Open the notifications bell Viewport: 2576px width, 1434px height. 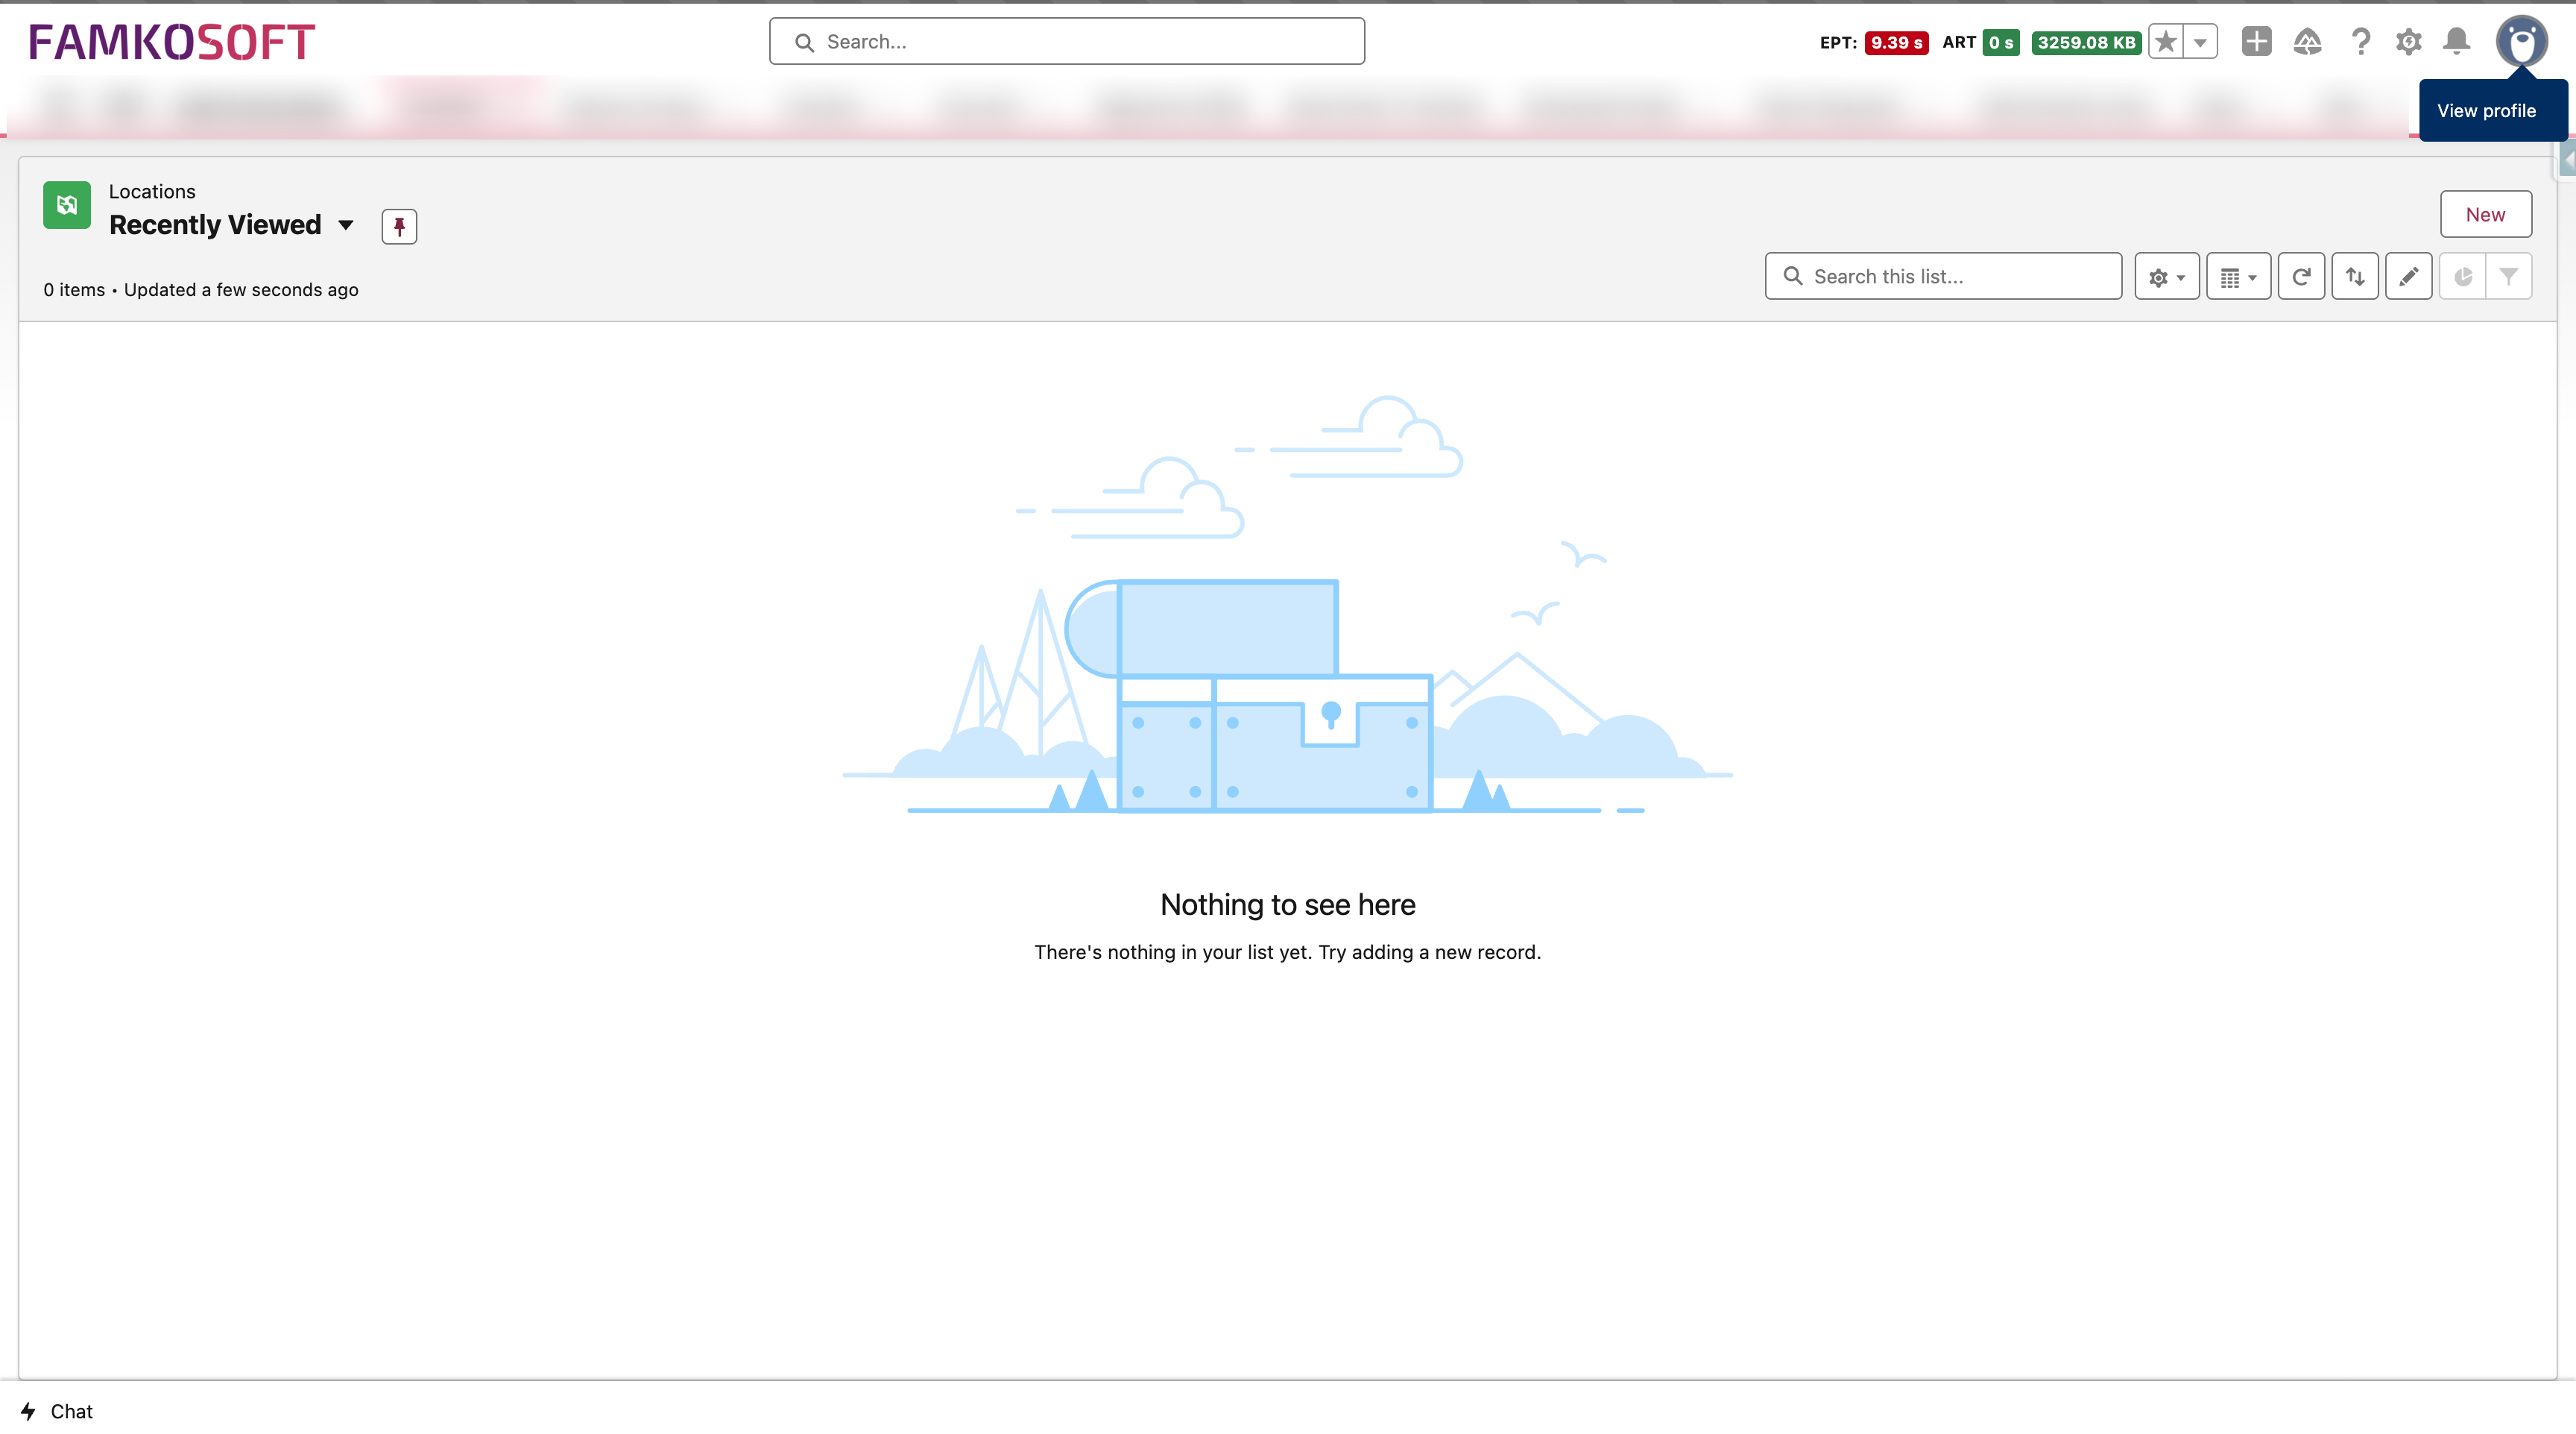(x=2456, y=42)
